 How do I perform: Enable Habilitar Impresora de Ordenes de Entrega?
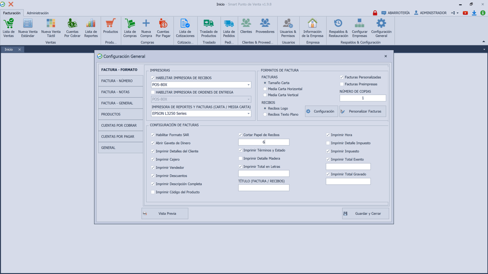153,92
